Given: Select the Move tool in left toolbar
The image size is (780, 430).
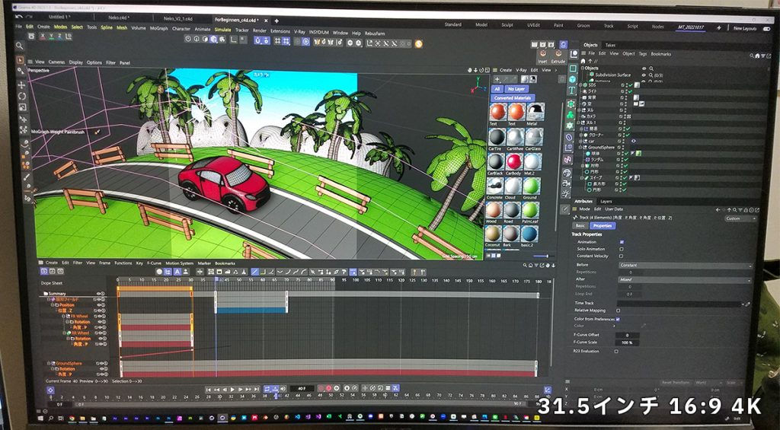Looking at the screenshot, I should click(x=21, y=85).
